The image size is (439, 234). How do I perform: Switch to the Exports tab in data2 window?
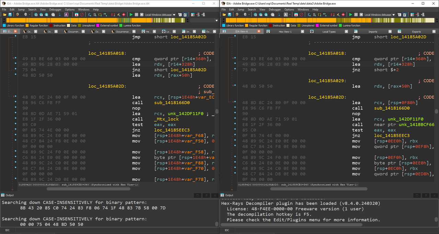tap(416, 32)
